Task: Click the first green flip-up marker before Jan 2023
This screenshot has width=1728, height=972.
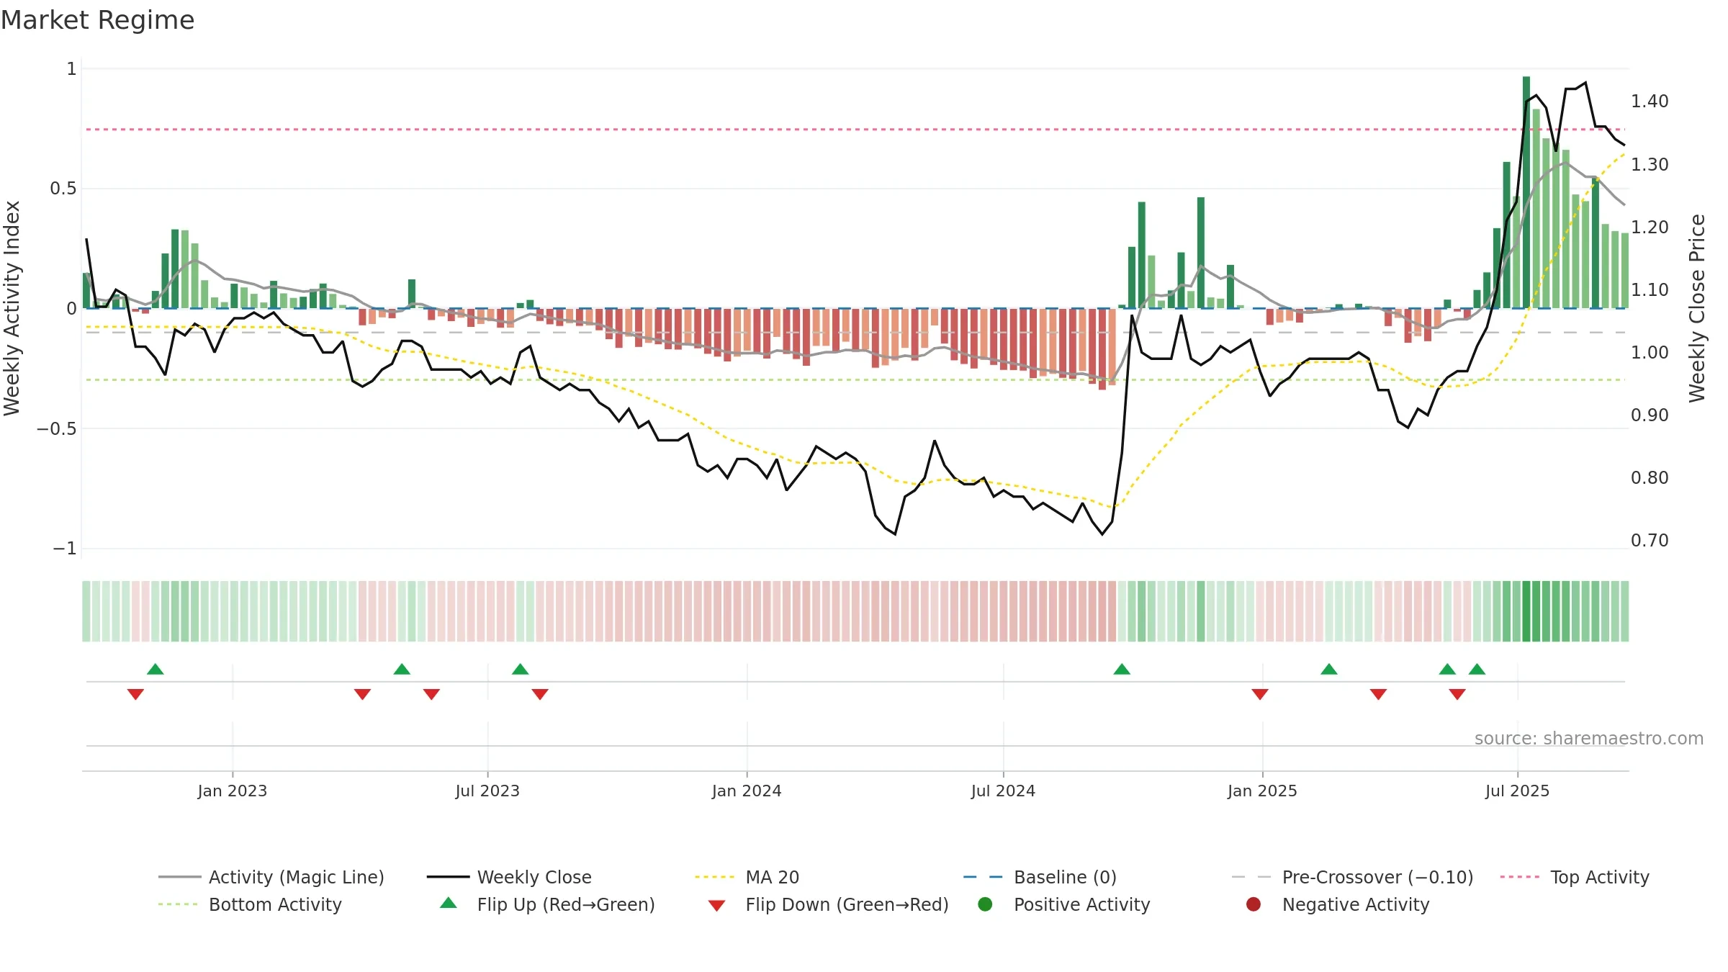Action: (156, 669)
